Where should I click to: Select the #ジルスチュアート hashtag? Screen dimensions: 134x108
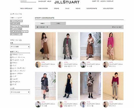pyautogui.click(x=16, y=21)
